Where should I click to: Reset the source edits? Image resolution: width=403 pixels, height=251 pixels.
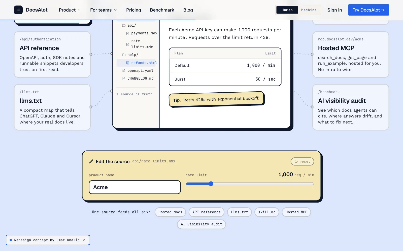pos(302,161)
